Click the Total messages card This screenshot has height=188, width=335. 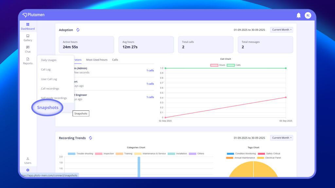tap(265, 44)
